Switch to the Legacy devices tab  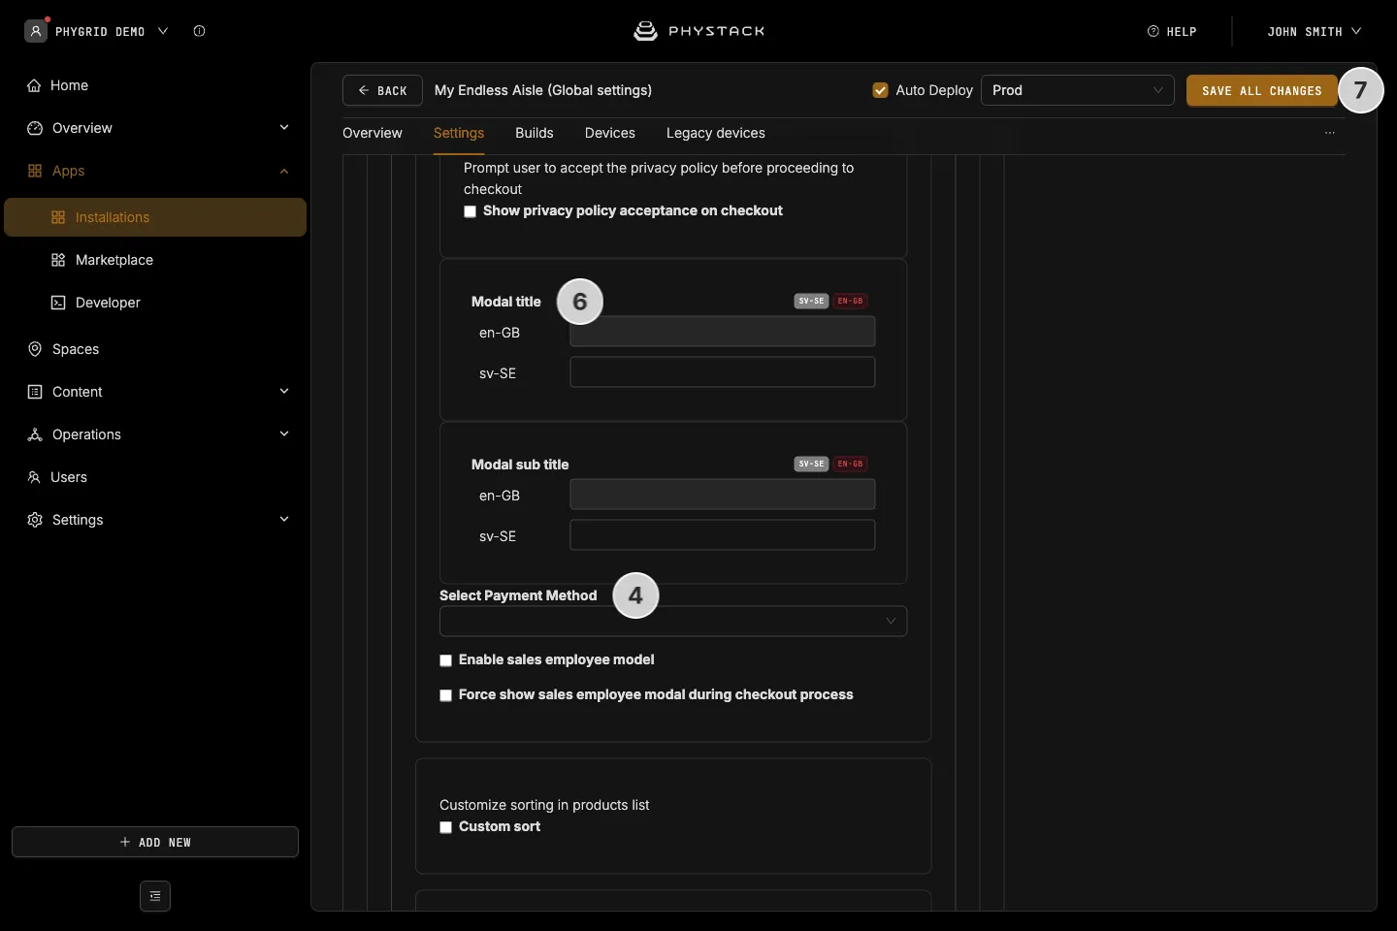coord(716,133)
